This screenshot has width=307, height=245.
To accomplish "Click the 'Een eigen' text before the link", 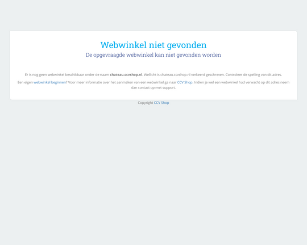I will point(25,82).
